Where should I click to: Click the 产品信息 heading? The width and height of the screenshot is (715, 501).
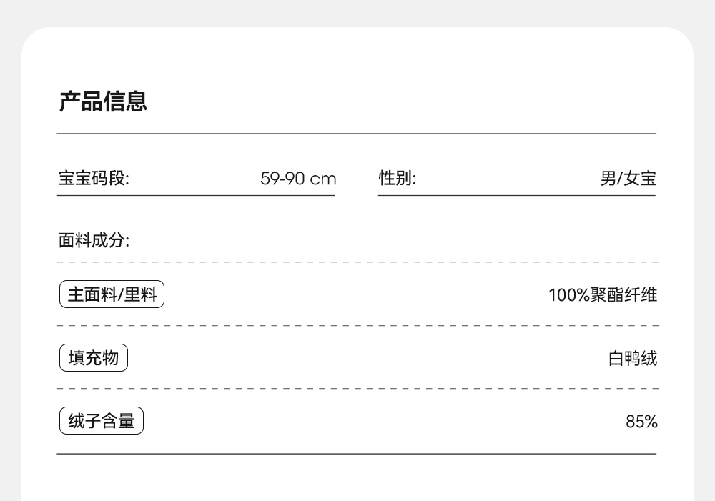[103, 101]
